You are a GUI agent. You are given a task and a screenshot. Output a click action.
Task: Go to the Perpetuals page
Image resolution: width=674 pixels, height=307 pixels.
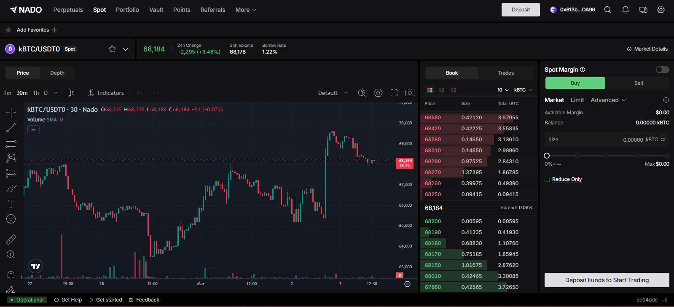(68, 10)
